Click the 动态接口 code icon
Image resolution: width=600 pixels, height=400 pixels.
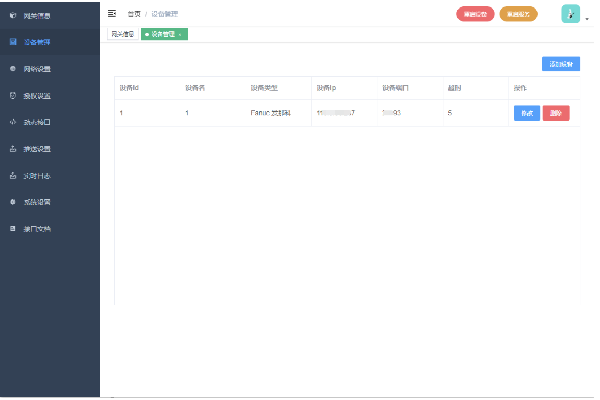(13, 122)
